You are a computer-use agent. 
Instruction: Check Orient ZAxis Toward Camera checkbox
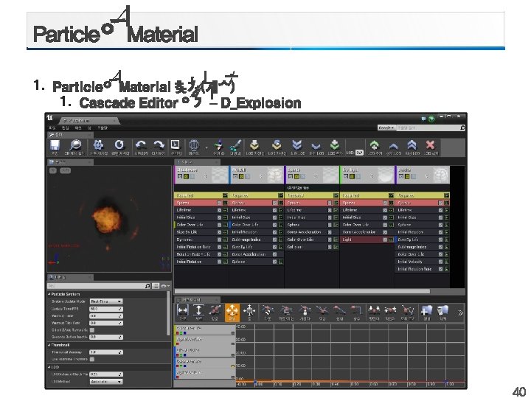(x=92, y=330)
